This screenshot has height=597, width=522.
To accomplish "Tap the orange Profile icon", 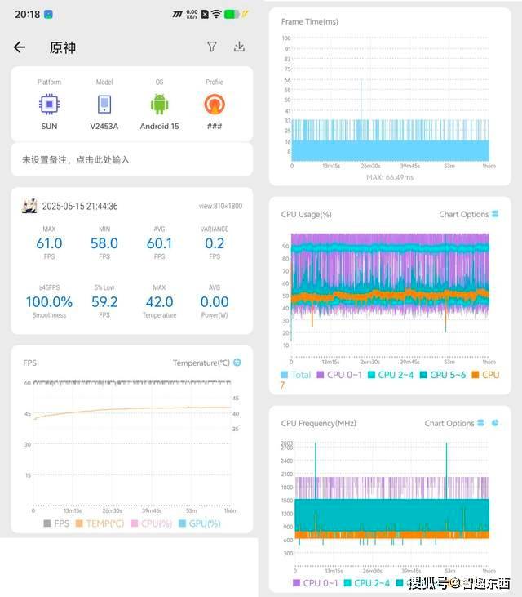I will [215, 105].
